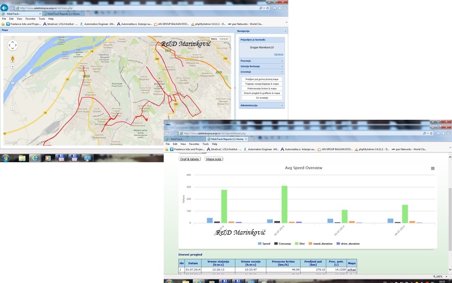Toggle the Dist series in the chart legend
Image resolution: width=452 pixels, height=283 pixels.
[300, 243]
